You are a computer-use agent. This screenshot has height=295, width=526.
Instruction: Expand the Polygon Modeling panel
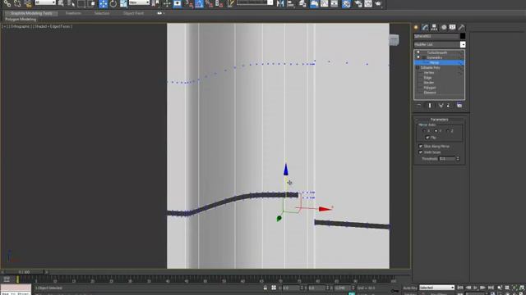click(21, 20)
